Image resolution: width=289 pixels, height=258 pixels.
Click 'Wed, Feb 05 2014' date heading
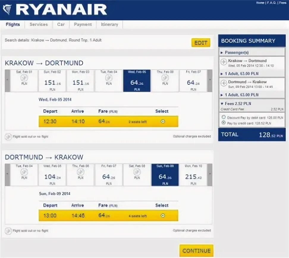(55, 100)
